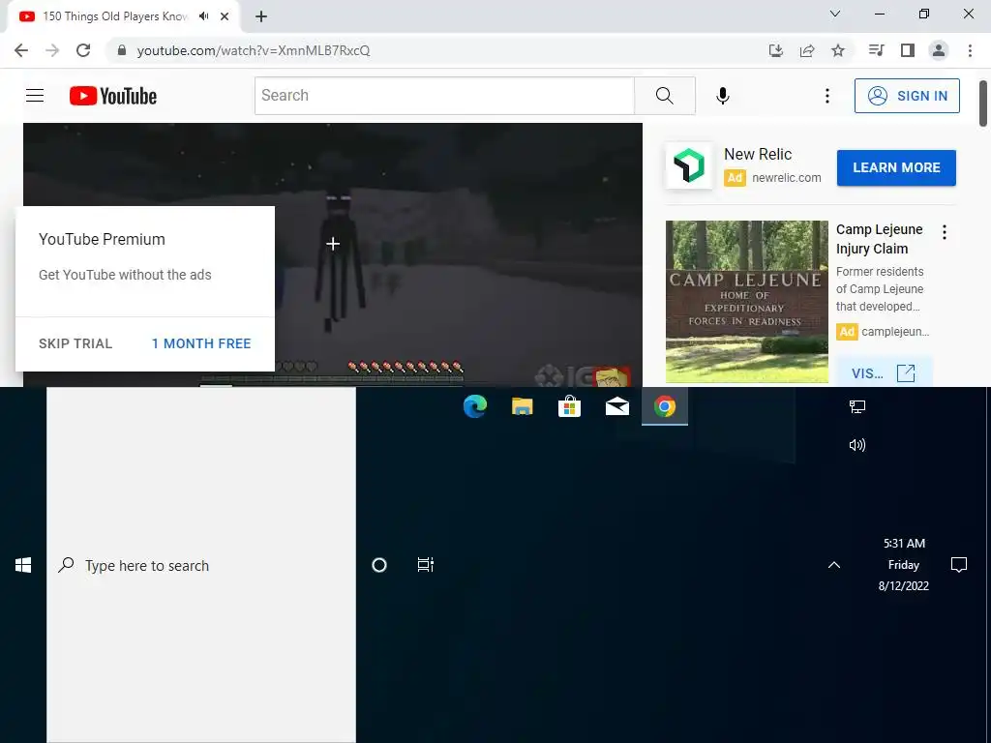Choose 1 MONTH FREE offer
Viewport: 991px width, 743px height.
[x=201, y=343]
